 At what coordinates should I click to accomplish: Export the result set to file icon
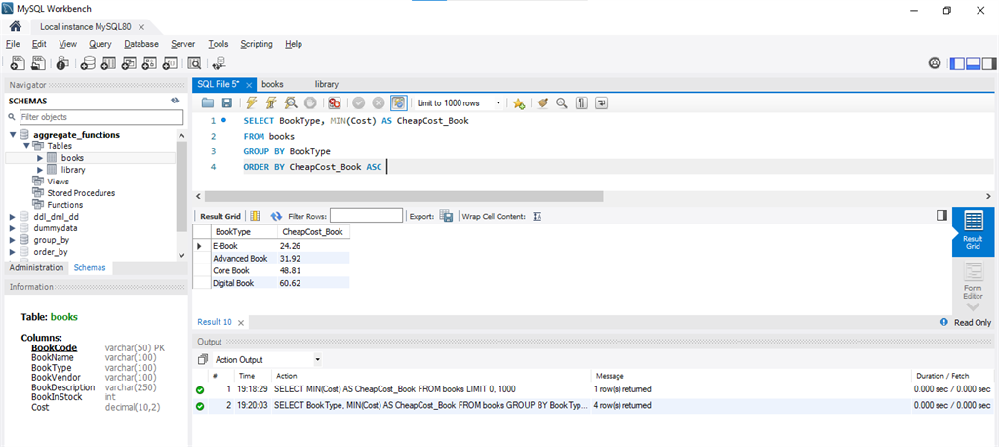coord(446,216)
